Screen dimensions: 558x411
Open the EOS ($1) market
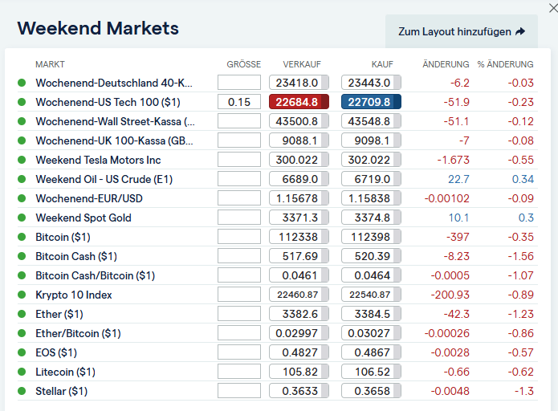coord(56,352)
